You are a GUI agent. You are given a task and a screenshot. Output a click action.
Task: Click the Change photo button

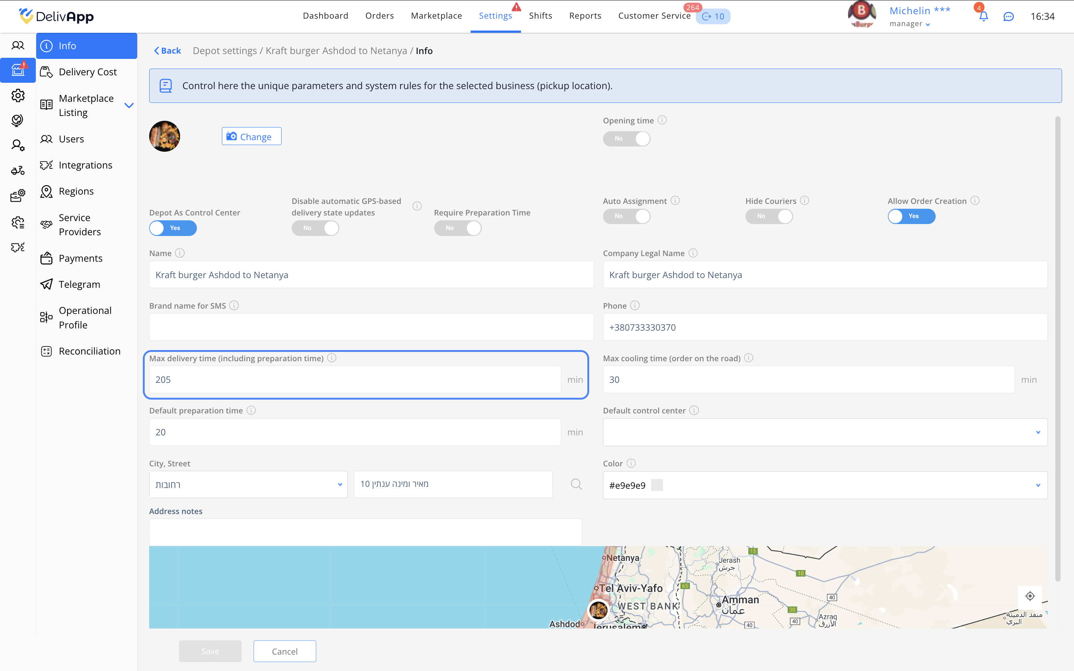click(x=251, y=137)
